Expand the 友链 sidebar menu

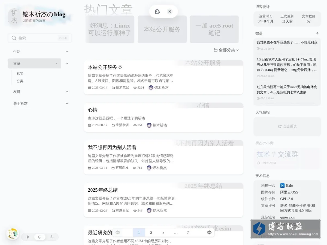67,92
